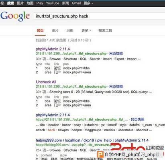This screenshot has width=165, height=160.
Task: Open Play in the top bar
Action: click(x=40, y=3)
